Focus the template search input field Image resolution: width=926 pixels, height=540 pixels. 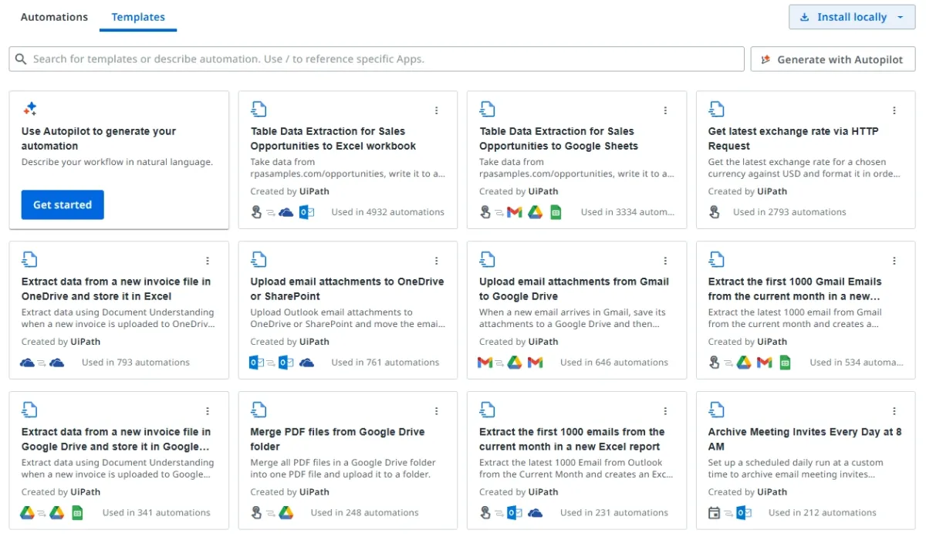(377, 59)
